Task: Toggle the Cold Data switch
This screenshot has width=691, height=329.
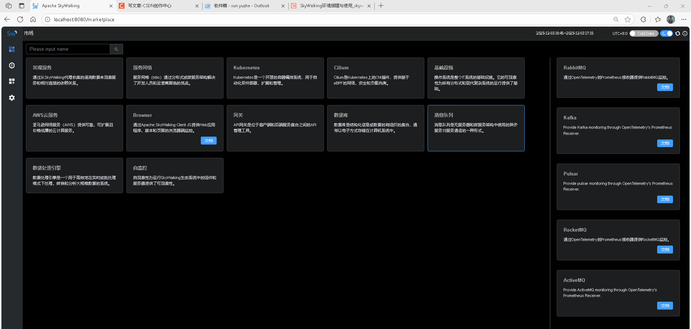Action: 643,33
